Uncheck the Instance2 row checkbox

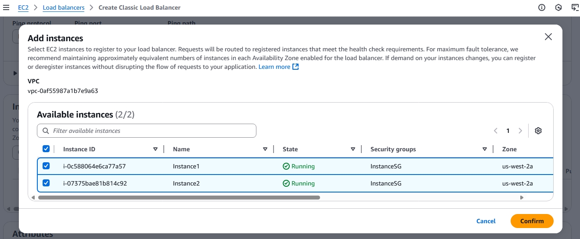46,183
